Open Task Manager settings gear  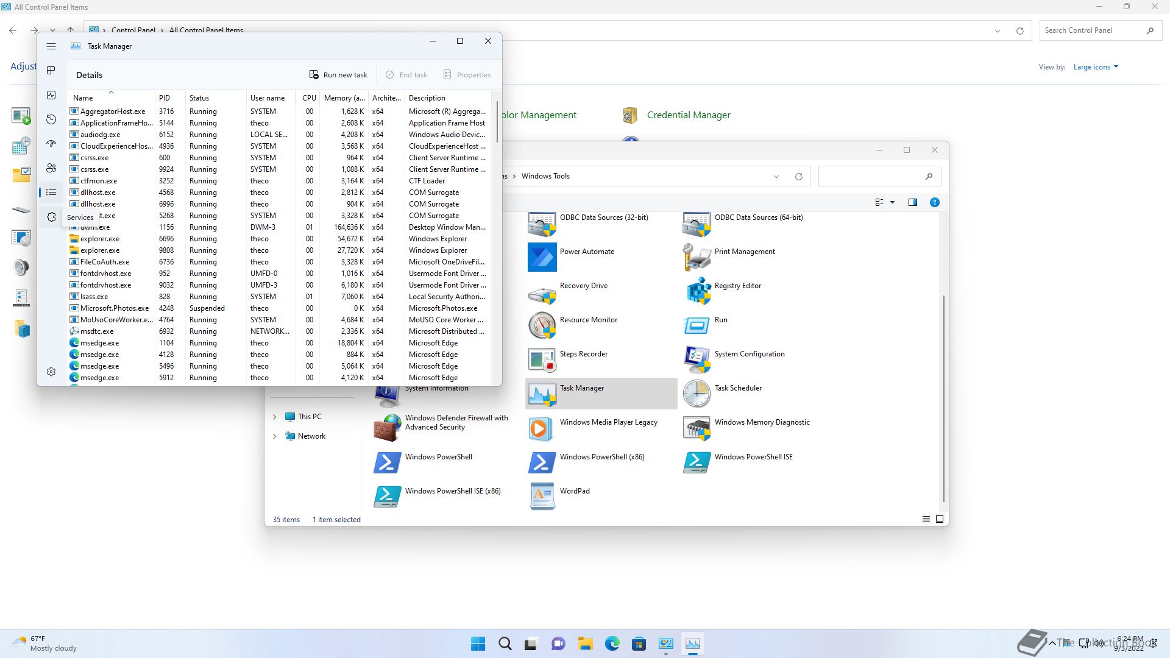point(51,372)
